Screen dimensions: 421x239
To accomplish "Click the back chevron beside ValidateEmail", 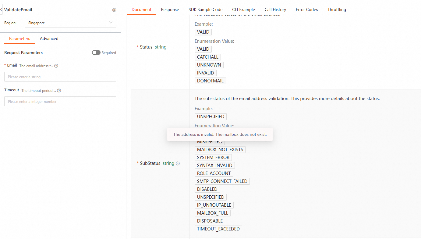I will coord(1,10).
